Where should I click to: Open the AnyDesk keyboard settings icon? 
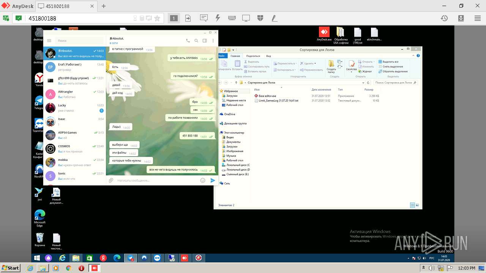pyautogui.click(x=232, y=18)
